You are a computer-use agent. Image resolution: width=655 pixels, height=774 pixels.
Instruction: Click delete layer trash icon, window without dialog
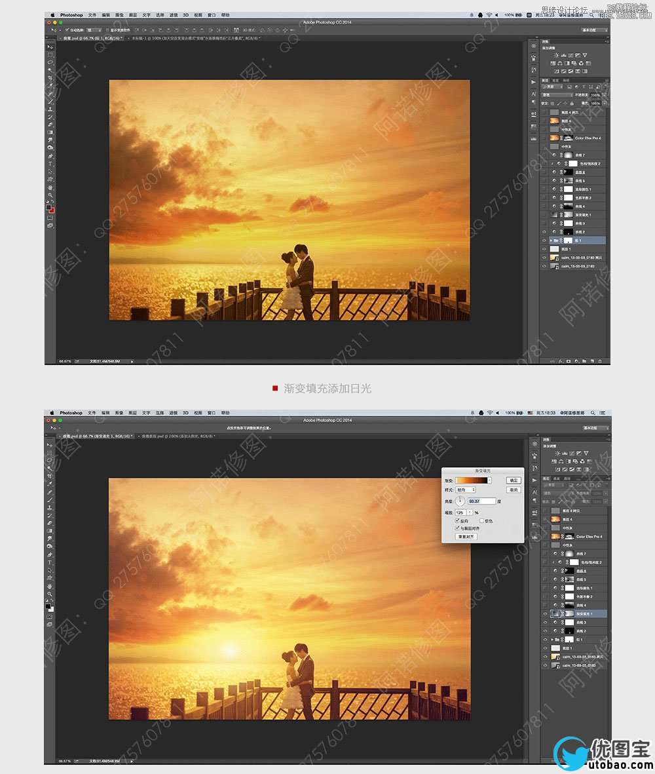click(x=600, y=361)
